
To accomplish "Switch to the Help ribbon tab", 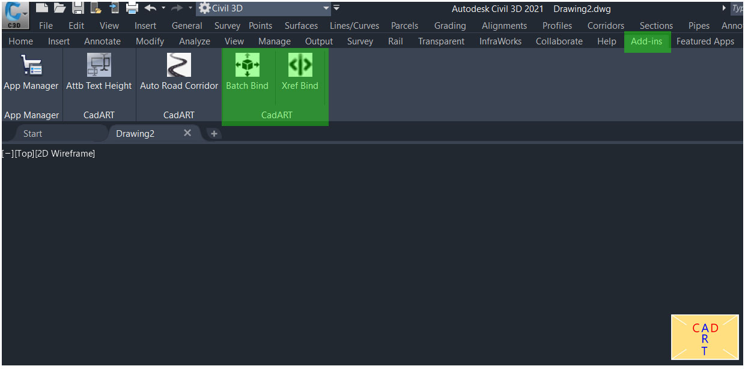I will [607, 41].
